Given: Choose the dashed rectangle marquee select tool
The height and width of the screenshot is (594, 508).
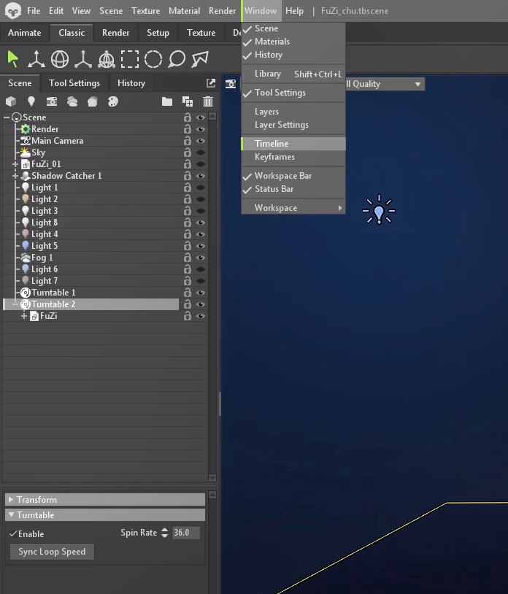Looking at the screenshot, I should coord(130,58).
